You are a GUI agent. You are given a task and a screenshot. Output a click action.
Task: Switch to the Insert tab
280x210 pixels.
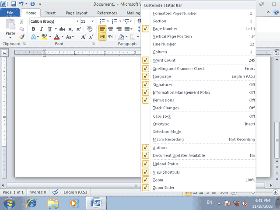pos(50,13)
